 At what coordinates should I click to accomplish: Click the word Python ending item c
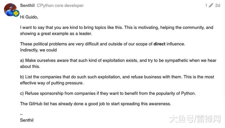pos(188,93)
